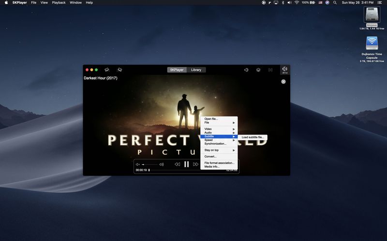Switch to the Library tab
387x241 pixels.
click(196, 70)
